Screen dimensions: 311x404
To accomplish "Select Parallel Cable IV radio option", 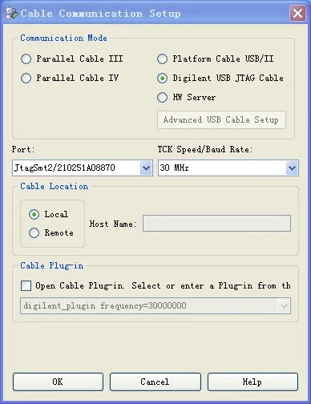I will click(x=26, y=79).
